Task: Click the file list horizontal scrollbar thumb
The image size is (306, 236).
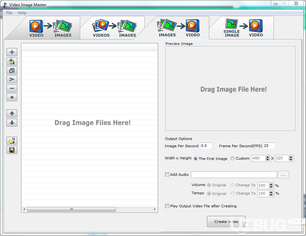Action: pos(71,209)
